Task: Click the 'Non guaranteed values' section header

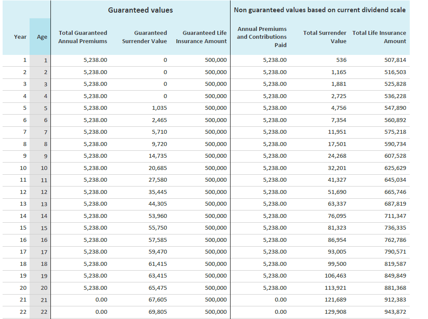Action: coord(320,10)
